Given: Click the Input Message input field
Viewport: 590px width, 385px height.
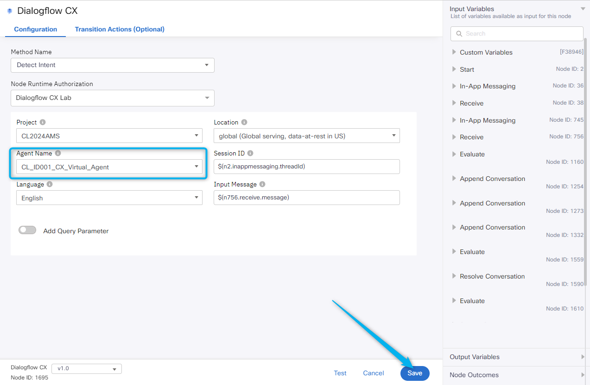Looking at the screenshot, I should click(x=307, y=198).
